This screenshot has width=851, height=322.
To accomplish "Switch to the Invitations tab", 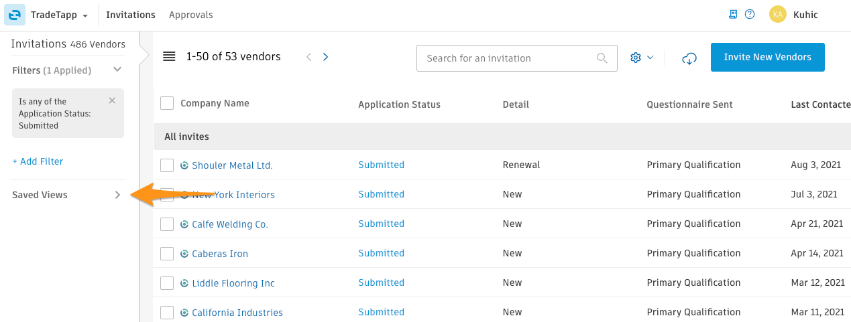I will [x=131, y=15].
